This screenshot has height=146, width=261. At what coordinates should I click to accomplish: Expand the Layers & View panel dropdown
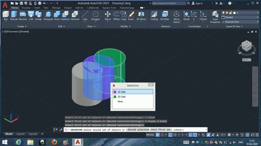tap(234, 26)
